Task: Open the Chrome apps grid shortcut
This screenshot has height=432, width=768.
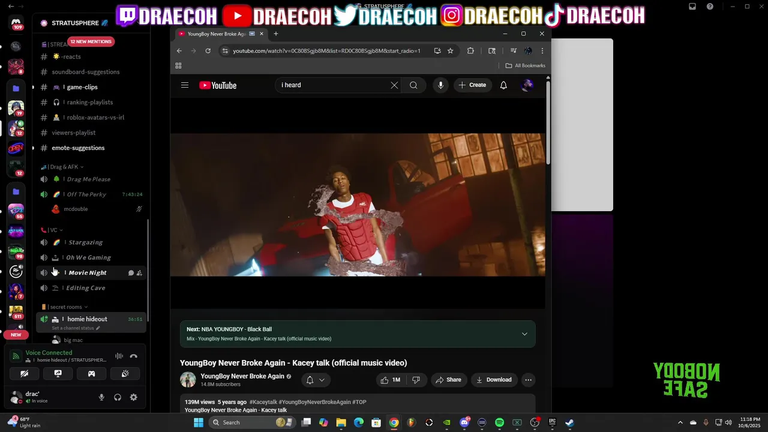Action: [x=178, y=65]
